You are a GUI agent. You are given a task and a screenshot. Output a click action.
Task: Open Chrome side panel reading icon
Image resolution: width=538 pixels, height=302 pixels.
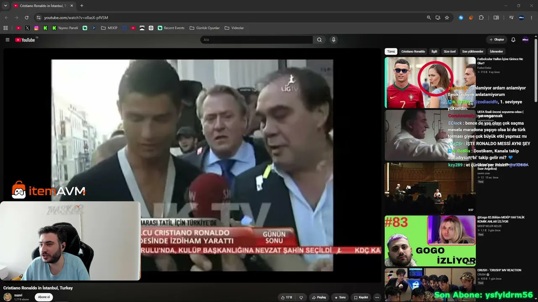click(496, 18)
